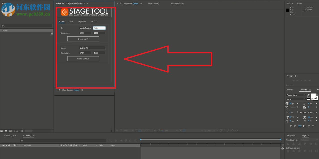The height and width of the screenshot is (159, 319).
Task: Edit the Output #1 name field
Action: point(92,48)
